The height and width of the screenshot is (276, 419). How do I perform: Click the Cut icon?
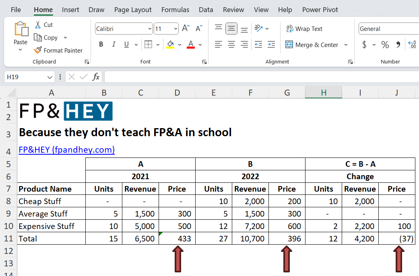(x=39, y=25)
